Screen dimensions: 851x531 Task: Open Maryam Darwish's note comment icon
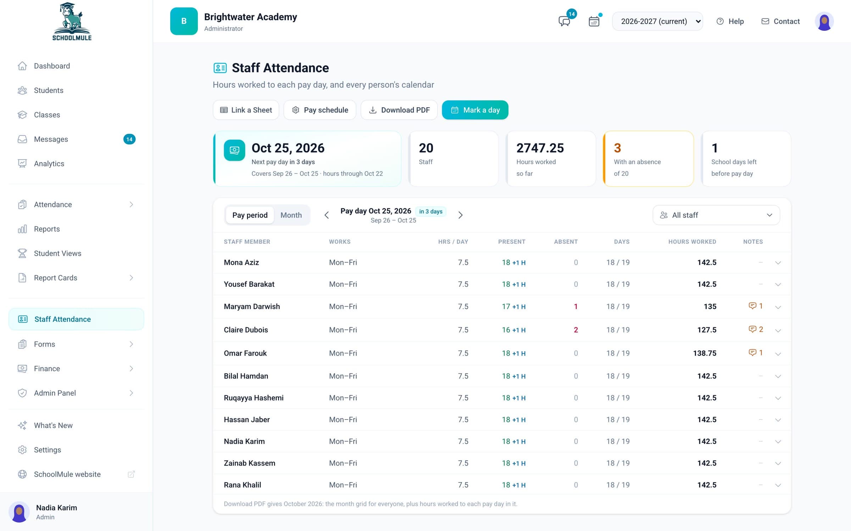(755, 306)
